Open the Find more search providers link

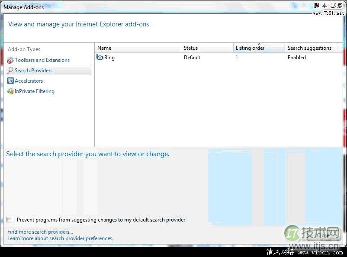click(x=40, y=231)
